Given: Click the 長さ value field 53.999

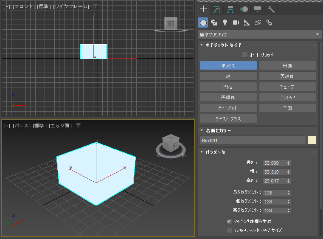Looking at the screenshot, I should click(274, 163).
